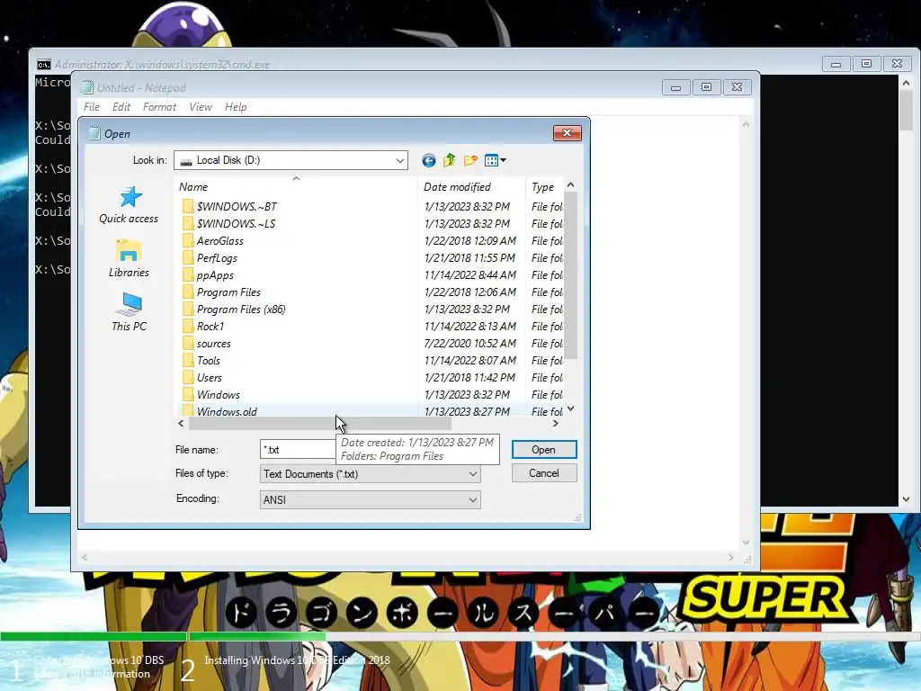Go back to last folder visited

pos(429,160)
